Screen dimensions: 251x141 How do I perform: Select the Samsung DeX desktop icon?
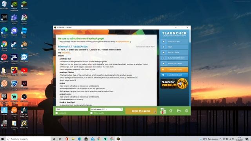14,112
